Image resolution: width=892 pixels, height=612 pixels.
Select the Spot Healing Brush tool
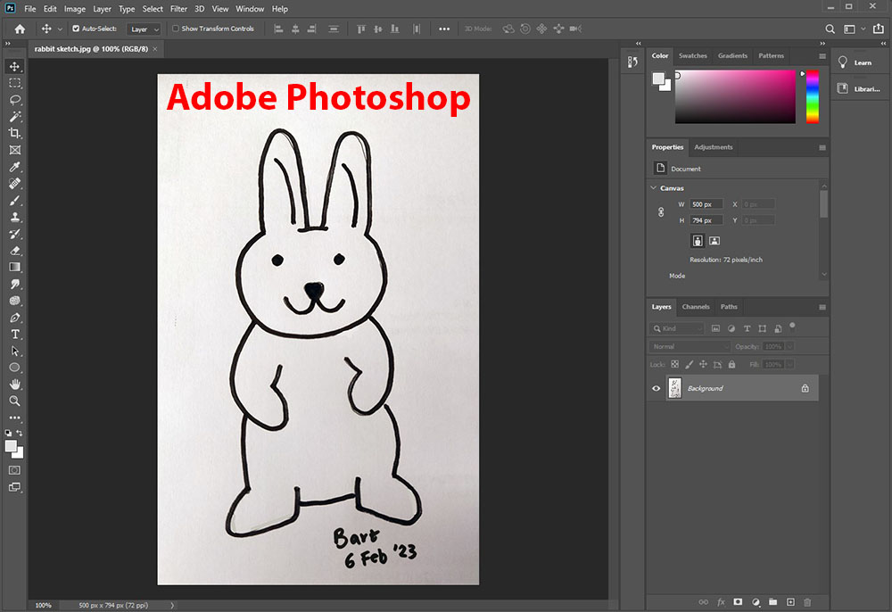pyautogui.click(x=15, y=184)
